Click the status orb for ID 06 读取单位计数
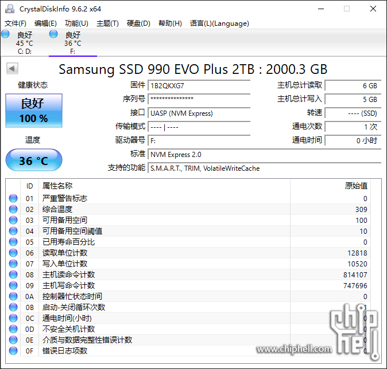 (13, 253)
